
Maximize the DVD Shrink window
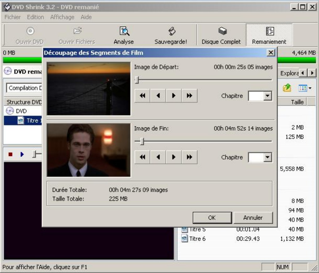coord(303,7)
